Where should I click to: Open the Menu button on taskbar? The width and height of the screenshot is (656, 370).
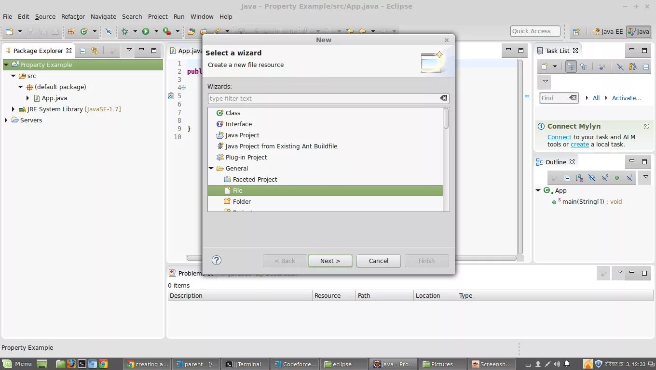pos(17,364)
